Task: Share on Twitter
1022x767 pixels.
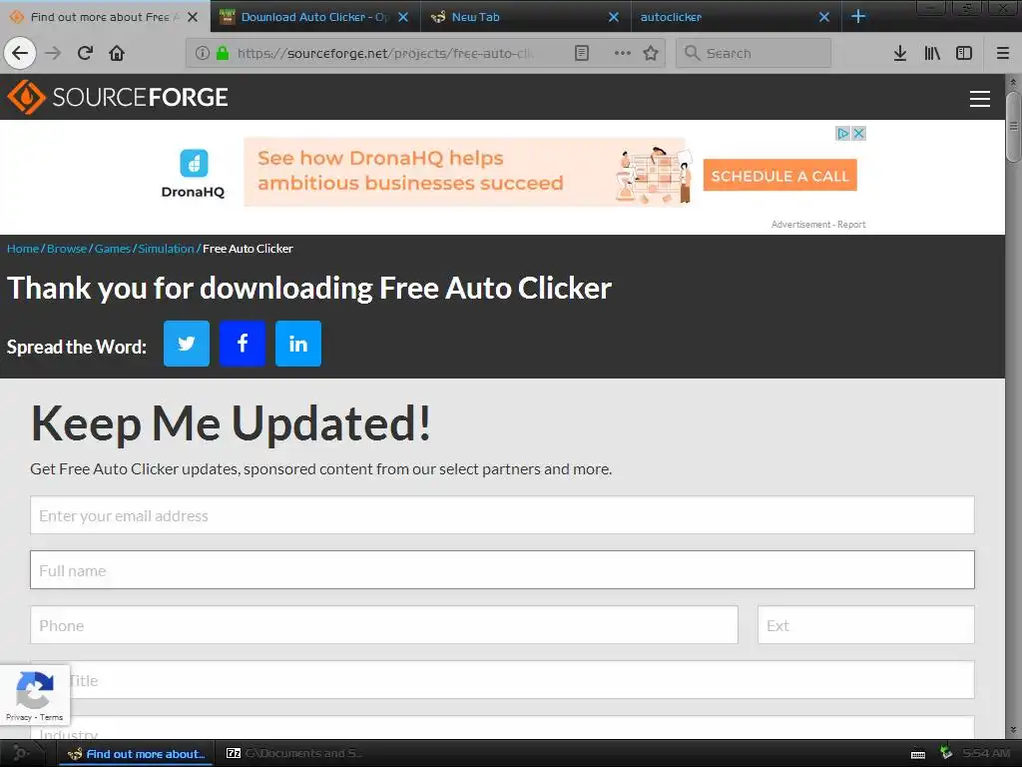Action: (187, 344)
